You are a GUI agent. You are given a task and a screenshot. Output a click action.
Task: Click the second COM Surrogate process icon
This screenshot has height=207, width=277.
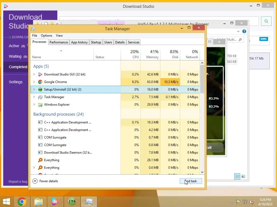pyautogui.click(x=40, y=145)
